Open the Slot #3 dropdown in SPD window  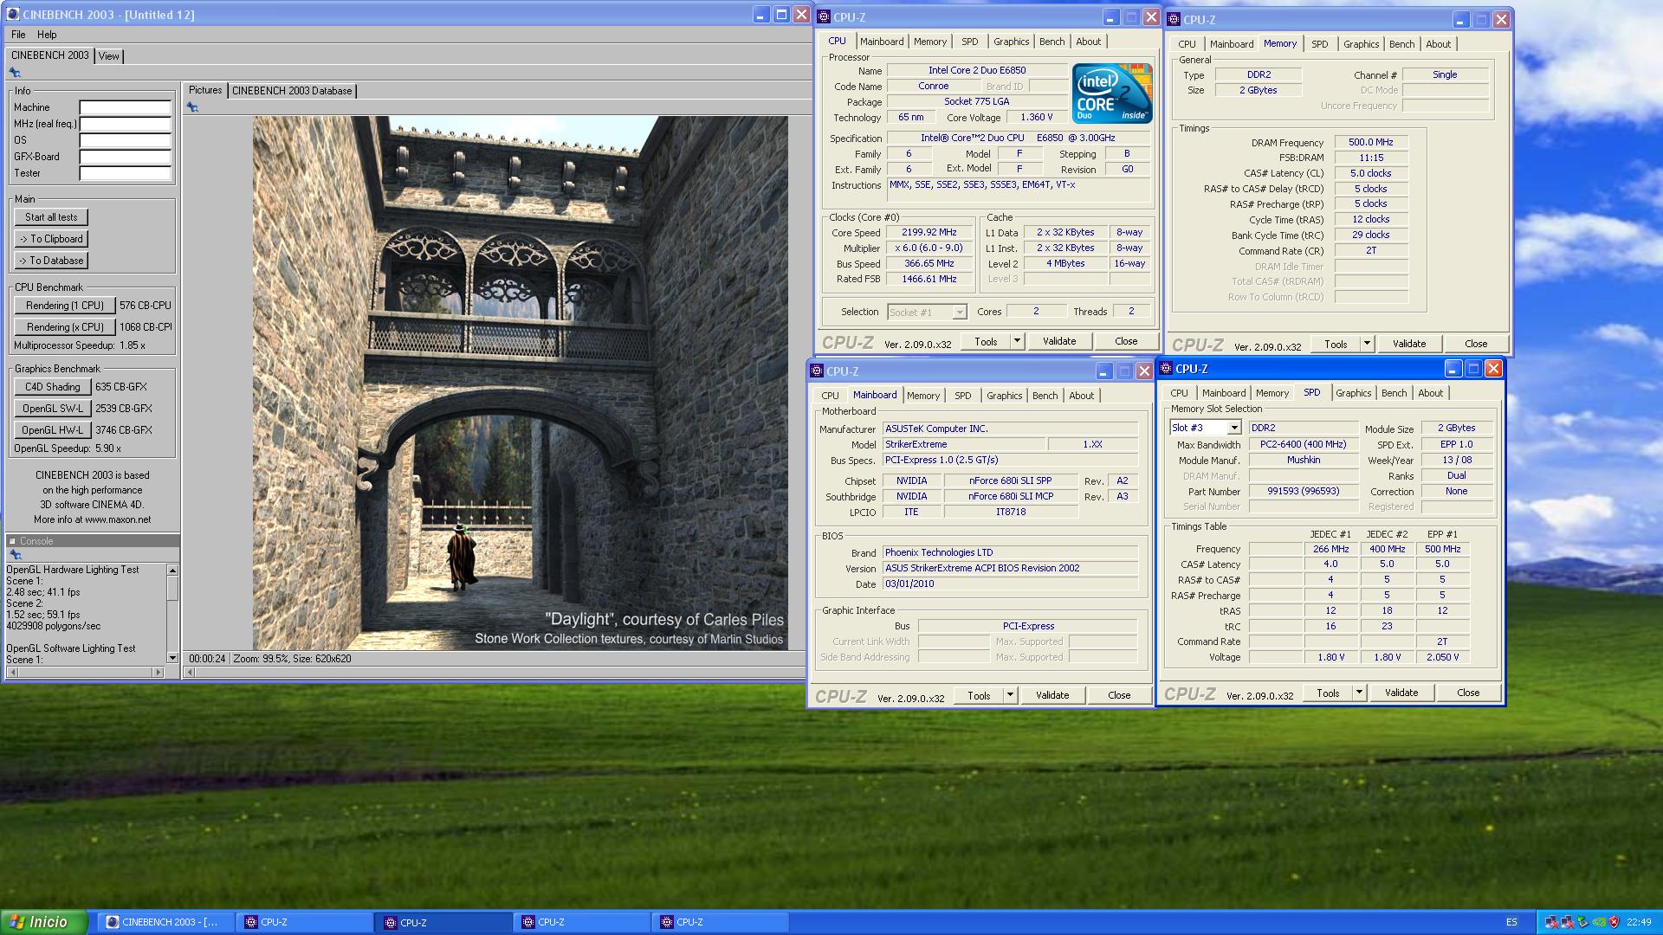pos(1234,428)
